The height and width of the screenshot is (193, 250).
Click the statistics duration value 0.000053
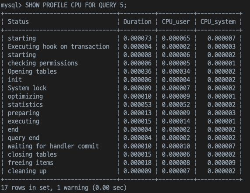[137, 105]
